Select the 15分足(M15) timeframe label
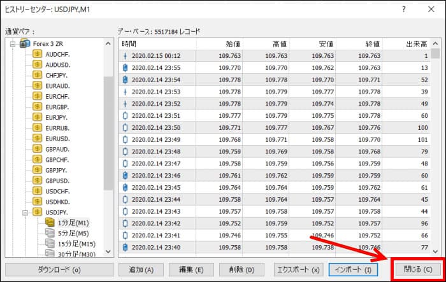Image resolution: width=446 pixels, height=282 pixels. coord(77,244)
